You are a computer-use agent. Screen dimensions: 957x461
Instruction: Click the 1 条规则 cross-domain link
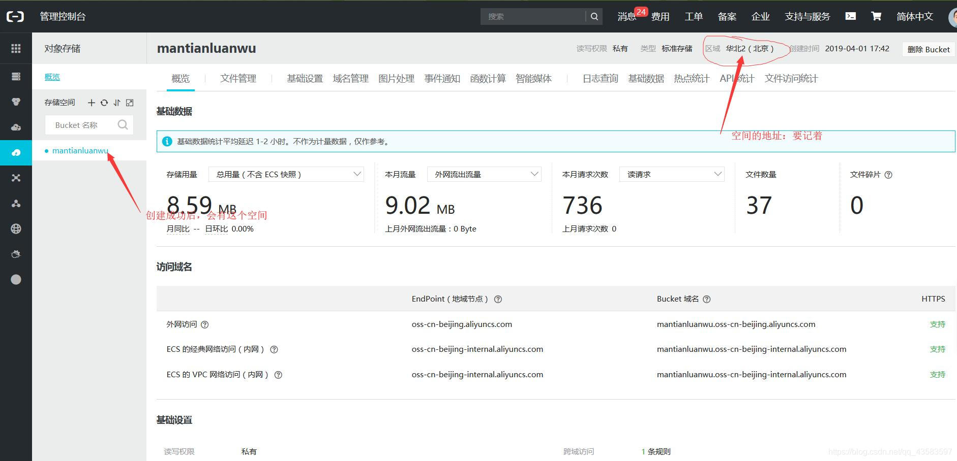tap(656, 451)
